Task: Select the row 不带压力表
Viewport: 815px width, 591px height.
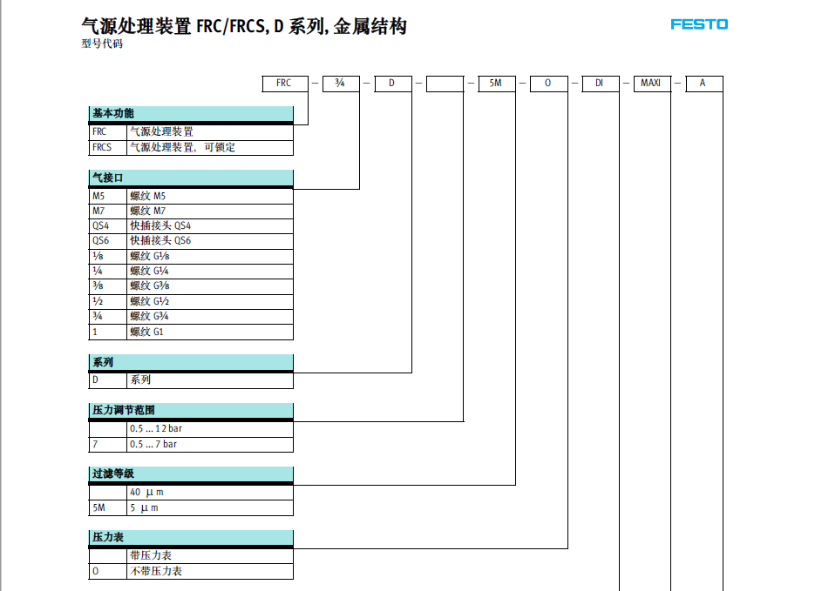Action: coord(191,571)
